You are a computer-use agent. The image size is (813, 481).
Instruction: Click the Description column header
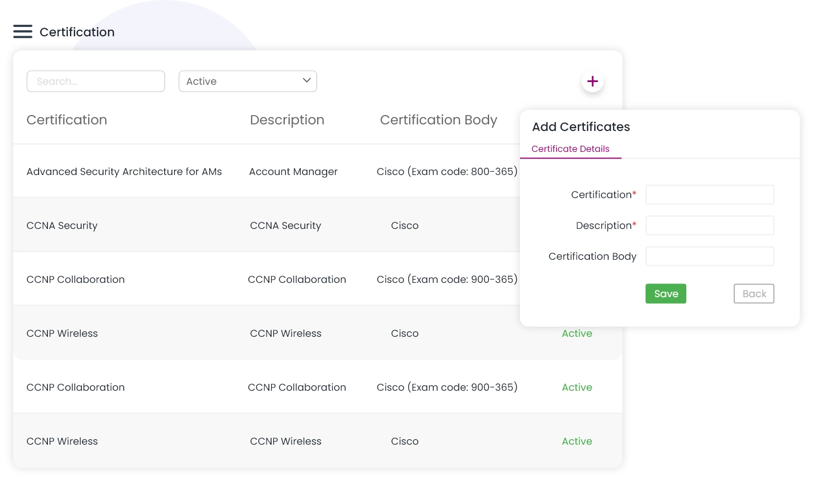(287, 120)
